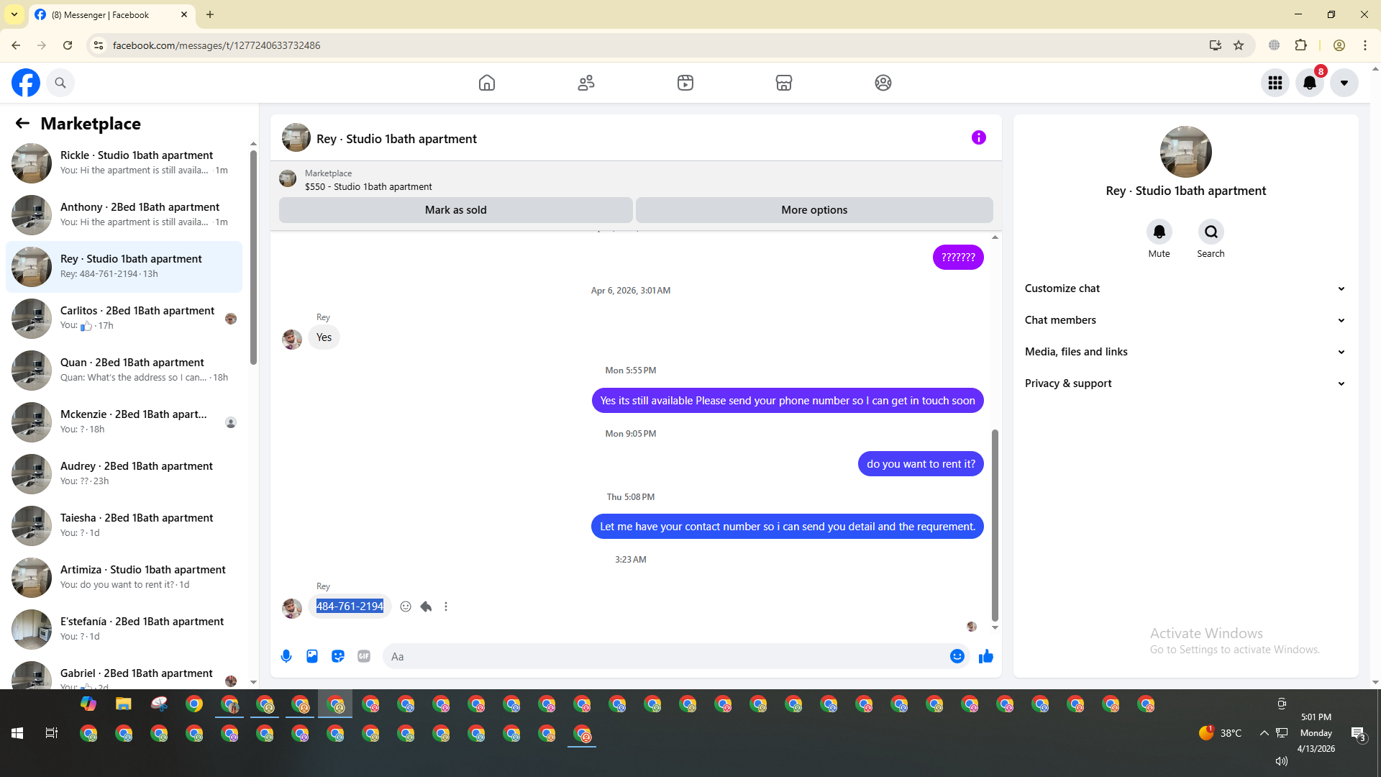This screenshot has height=777, width=1381.
Task: Click the voice clip microphone icon
Action: 286,656
